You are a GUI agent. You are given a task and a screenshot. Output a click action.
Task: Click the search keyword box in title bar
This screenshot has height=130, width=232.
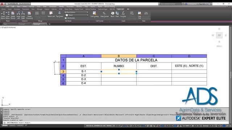coord(170,4)
